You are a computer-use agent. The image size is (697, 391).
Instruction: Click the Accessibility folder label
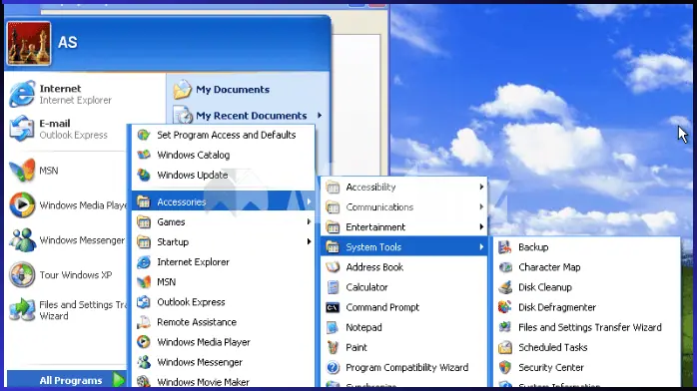(370, 188)
